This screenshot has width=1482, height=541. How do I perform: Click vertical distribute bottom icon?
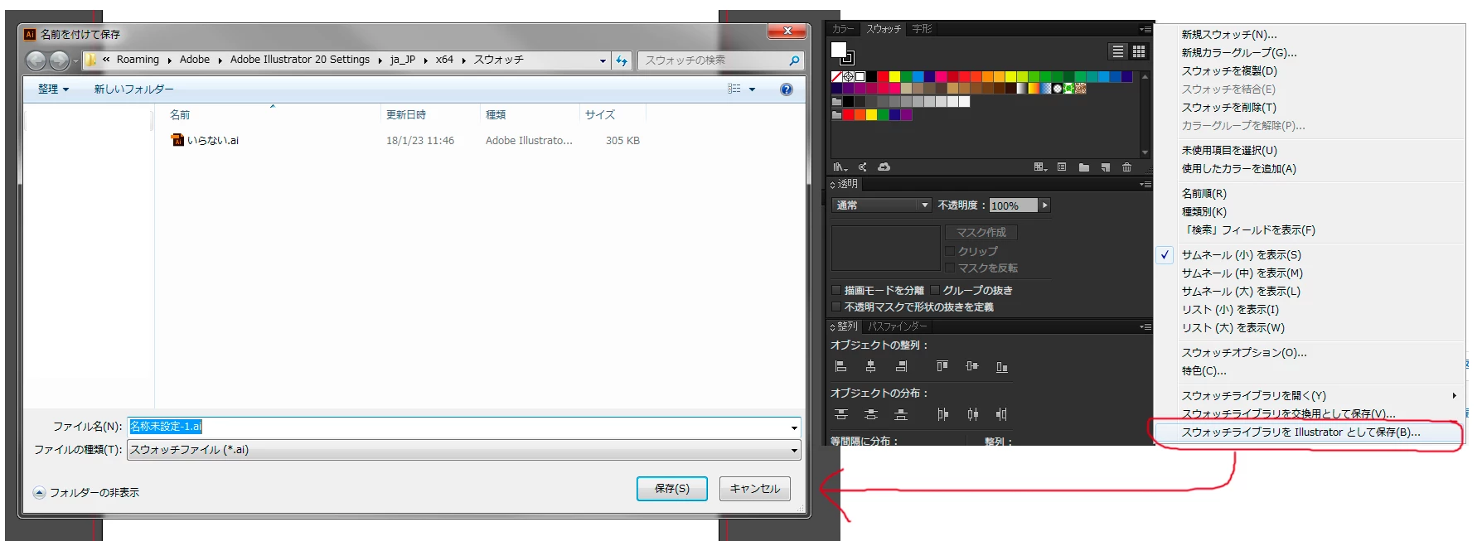[x=901, y=414]
